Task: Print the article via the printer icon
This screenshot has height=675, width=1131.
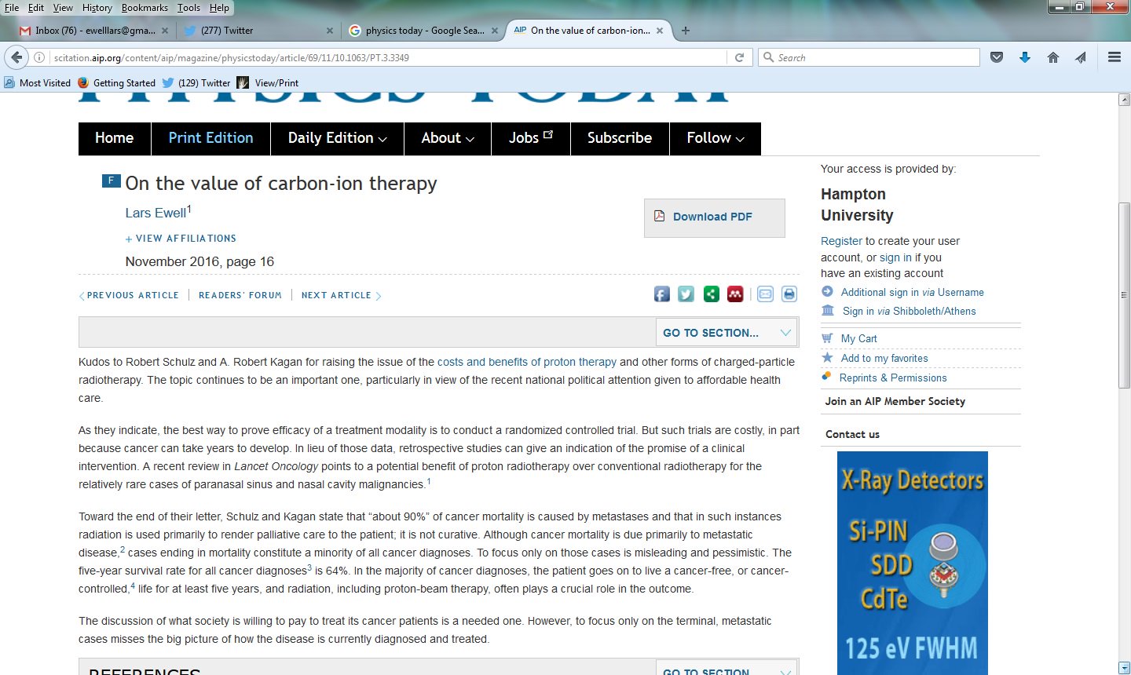Action: click(x=789, y=294)
